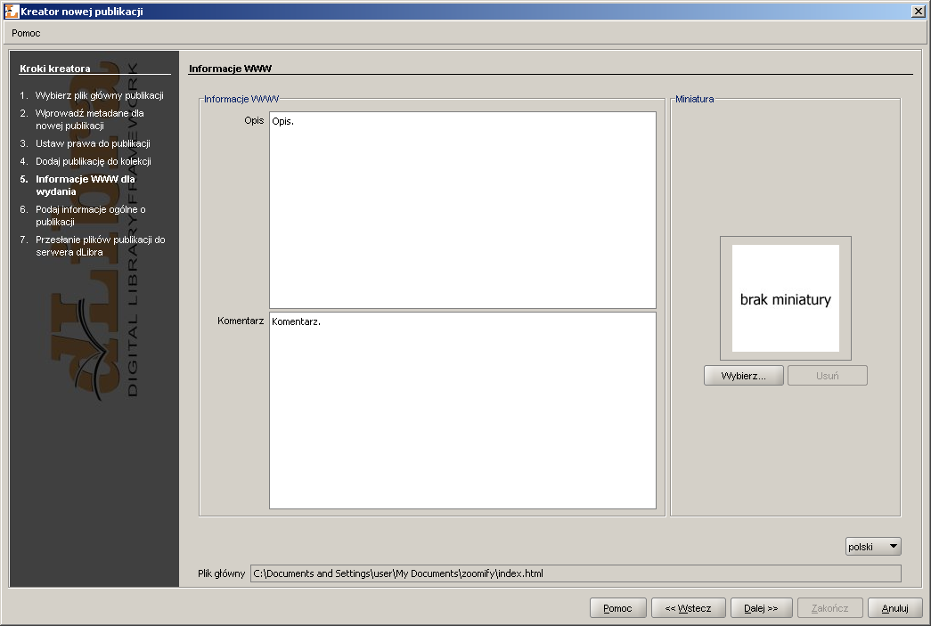Select step 1 Wybierz plik główny publikacji

pos(92,95)
